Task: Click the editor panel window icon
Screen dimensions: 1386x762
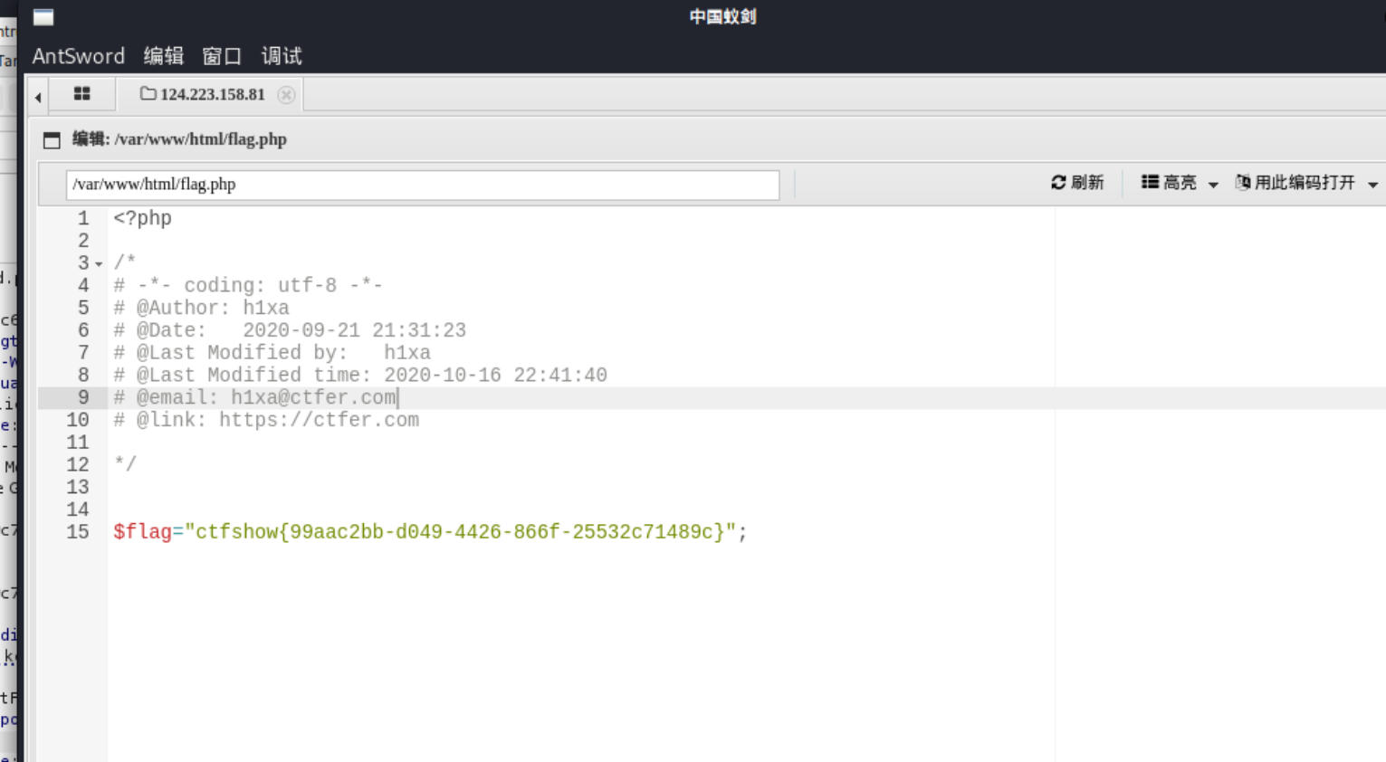Action: coord(52,140)
